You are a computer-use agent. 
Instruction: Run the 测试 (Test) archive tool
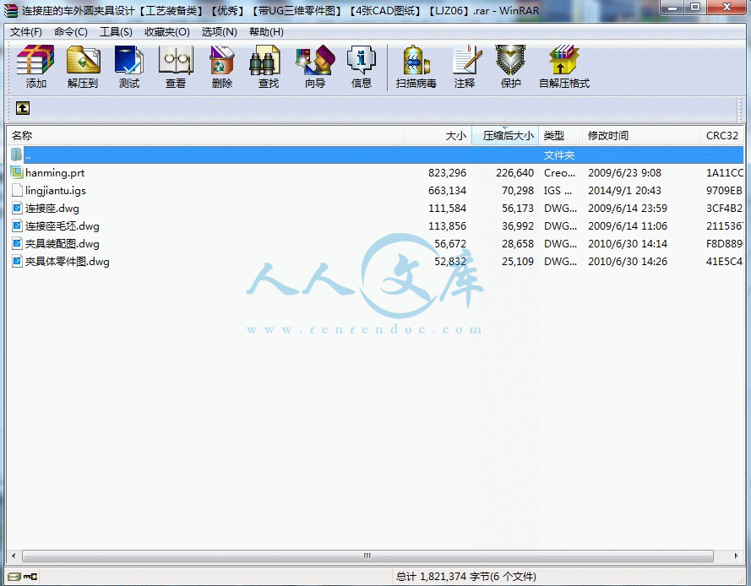click(x=129, y=67)
